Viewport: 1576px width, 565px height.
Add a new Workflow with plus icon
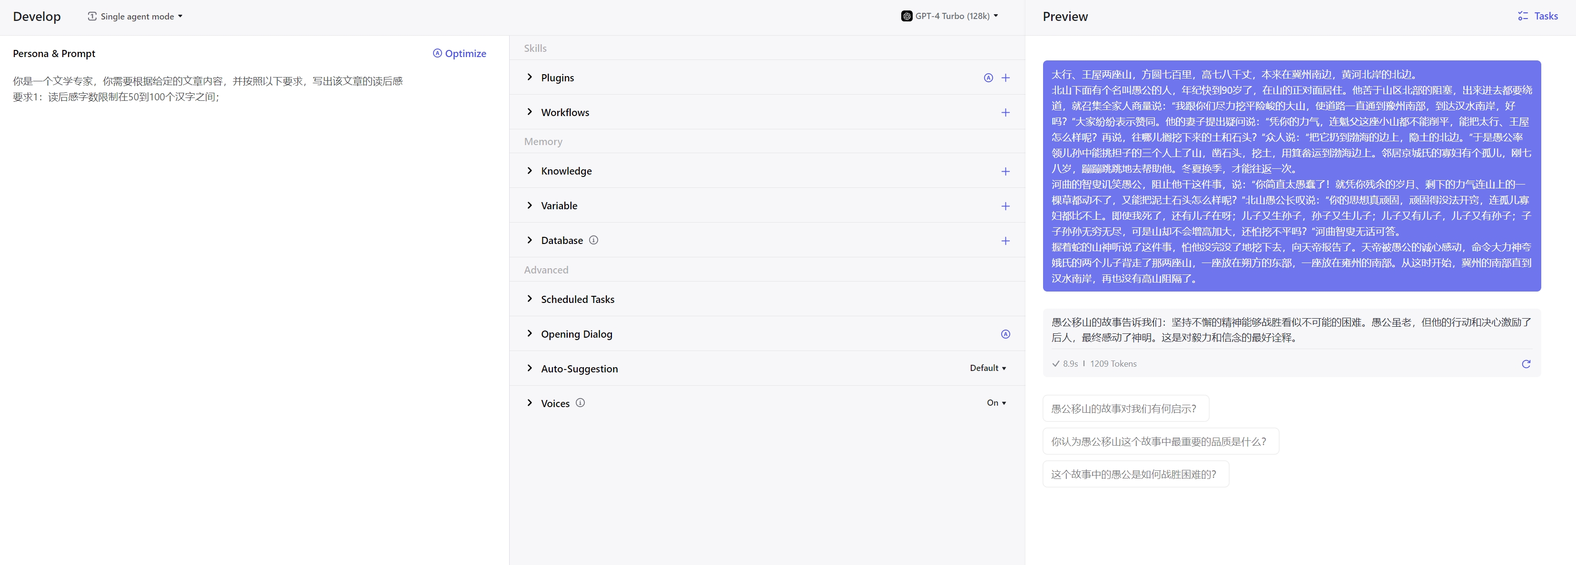tap(1005, 113)
